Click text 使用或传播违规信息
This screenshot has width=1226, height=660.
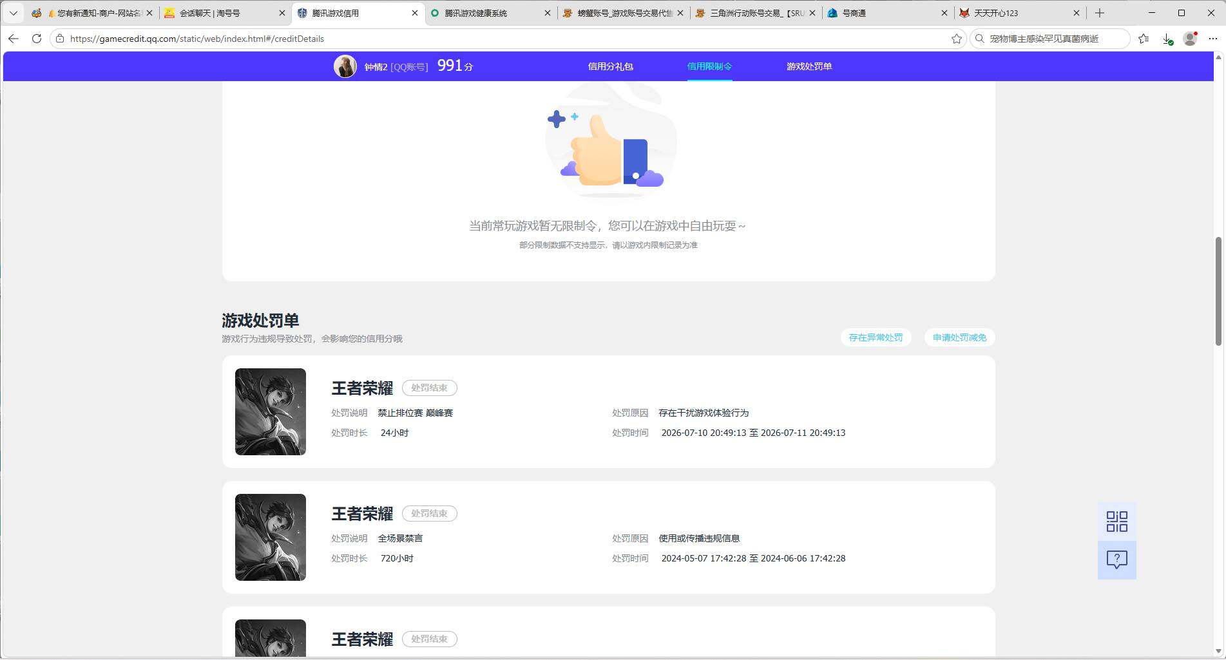699,538
